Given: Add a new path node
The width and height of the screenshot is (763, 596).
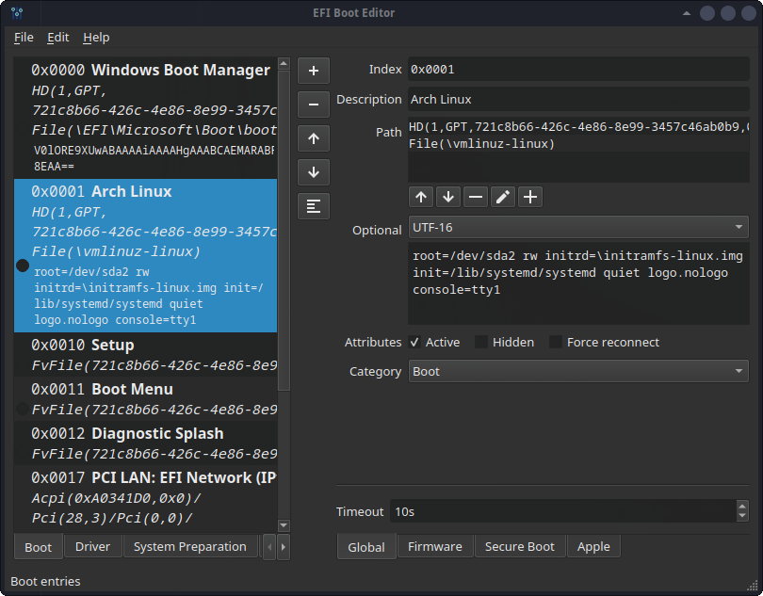Looking at the screenshot, I should pos(530,197).
